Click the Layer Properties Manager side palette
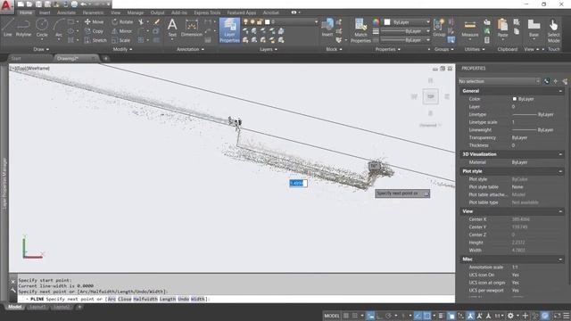Image resolution: width=571 pixels, height=321 pixels. click(x=4, y=184)
